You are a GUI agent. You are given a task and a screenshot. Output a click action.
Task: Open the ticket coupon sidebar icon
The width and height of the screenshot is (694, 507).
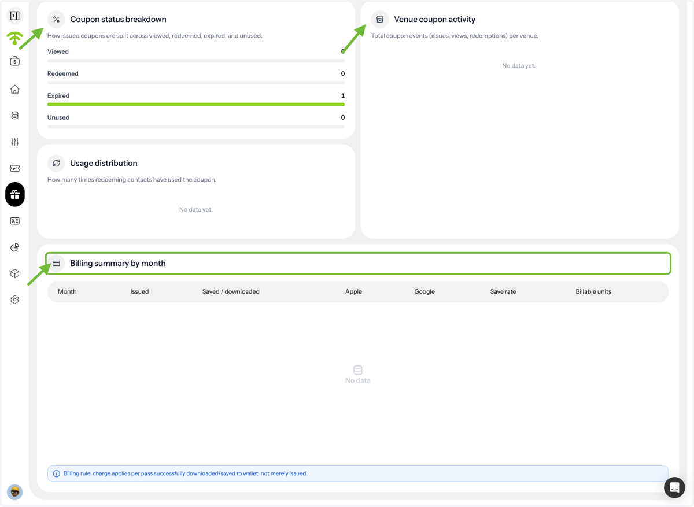pos(15,168)
